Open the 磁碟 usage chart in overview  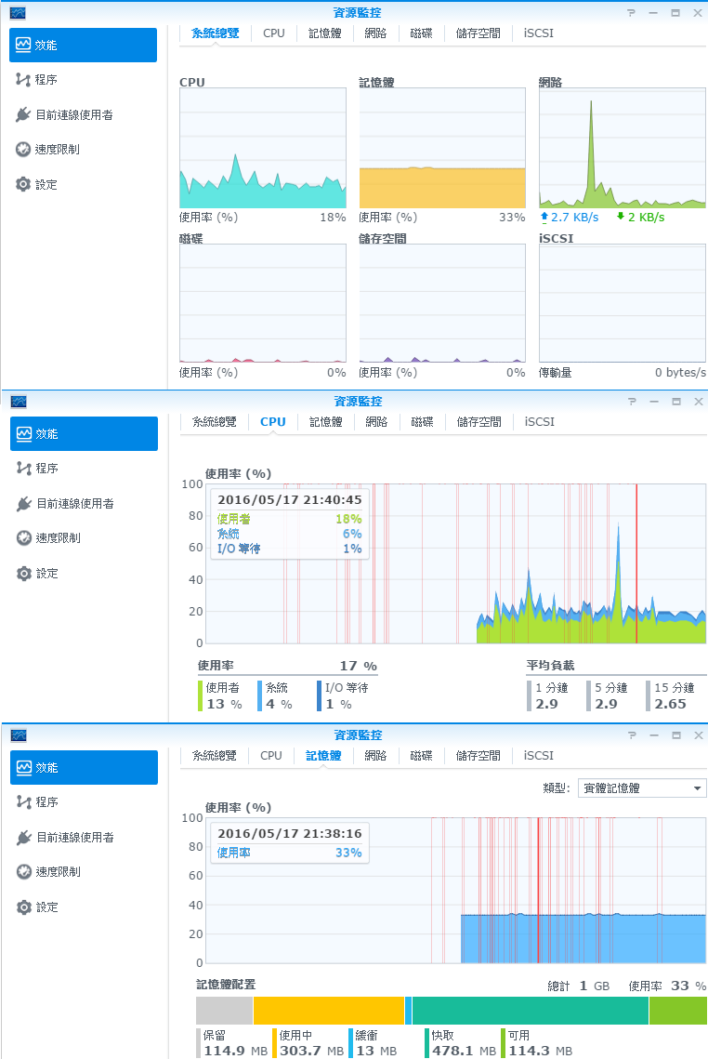263,303
